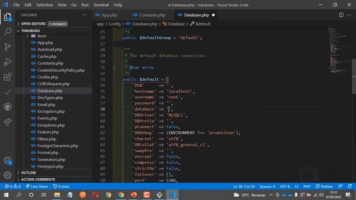Open the Edit menu

click(28, 5)
